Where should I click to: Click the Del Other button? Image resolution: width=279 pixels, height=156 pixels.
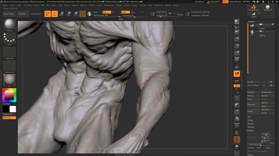click(267, 110)
